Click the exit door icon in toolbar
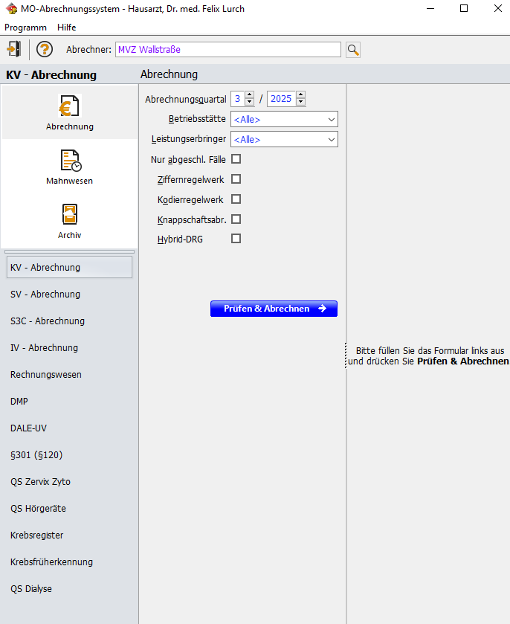 click(x=13, y=49)
